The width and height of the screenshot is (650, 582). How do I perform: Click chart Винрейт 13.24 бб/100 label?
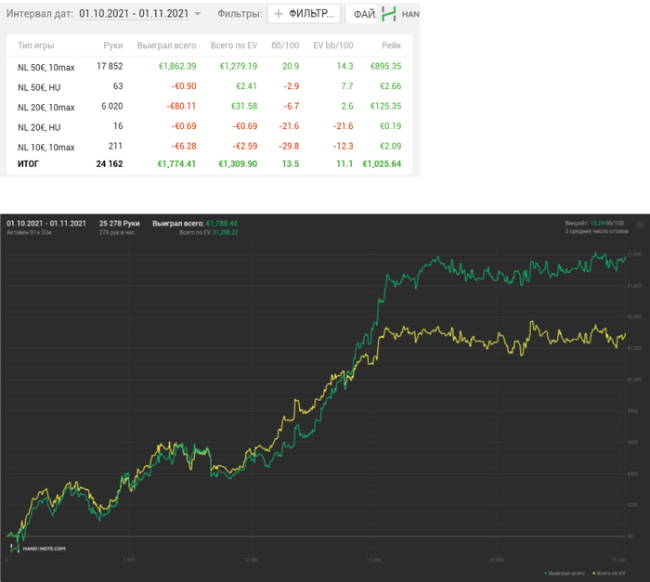(x=594, y=223)
